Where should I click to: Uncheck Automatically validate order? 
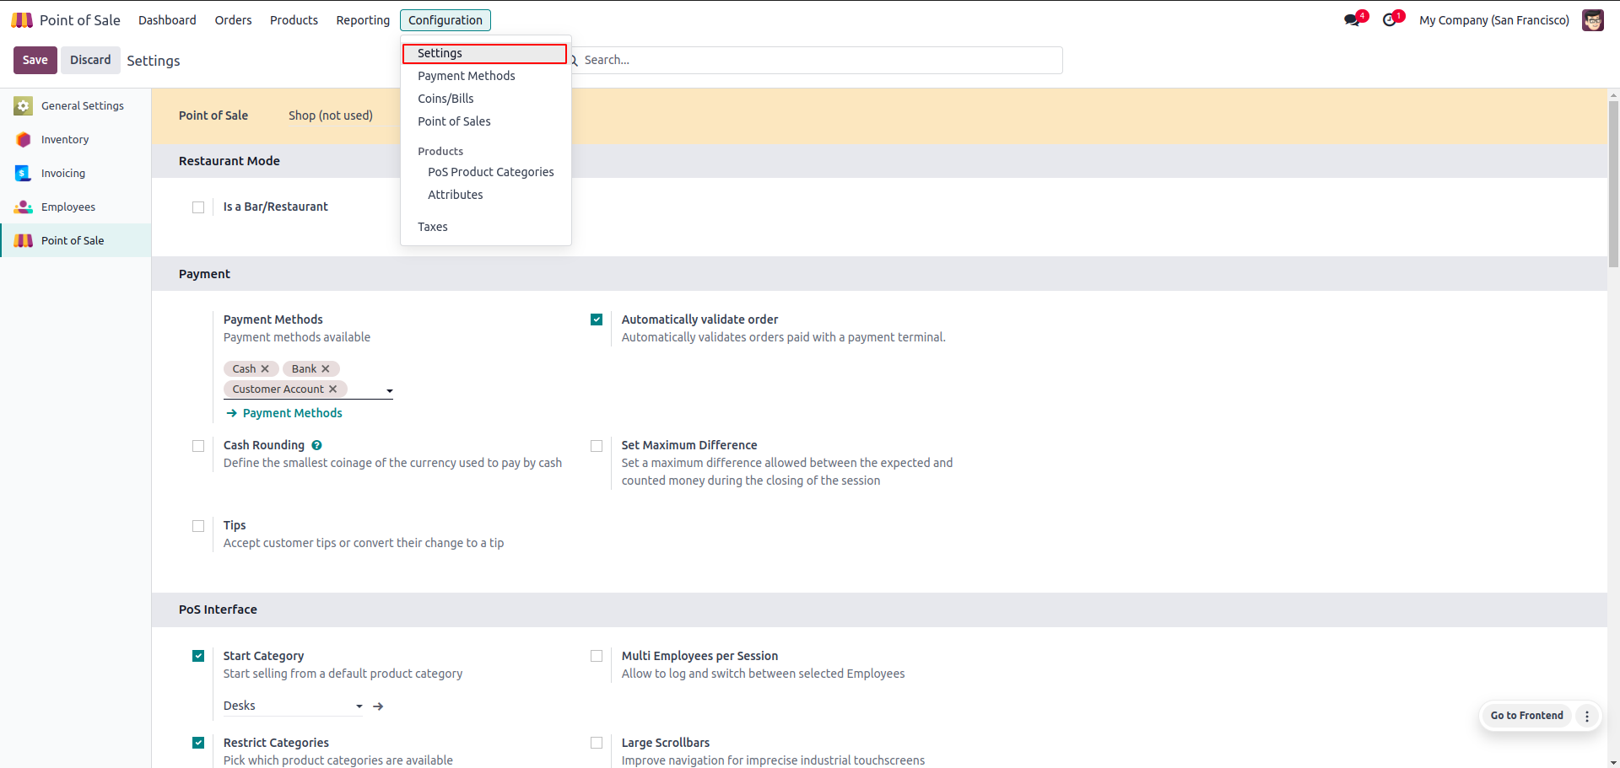(597, 320)
